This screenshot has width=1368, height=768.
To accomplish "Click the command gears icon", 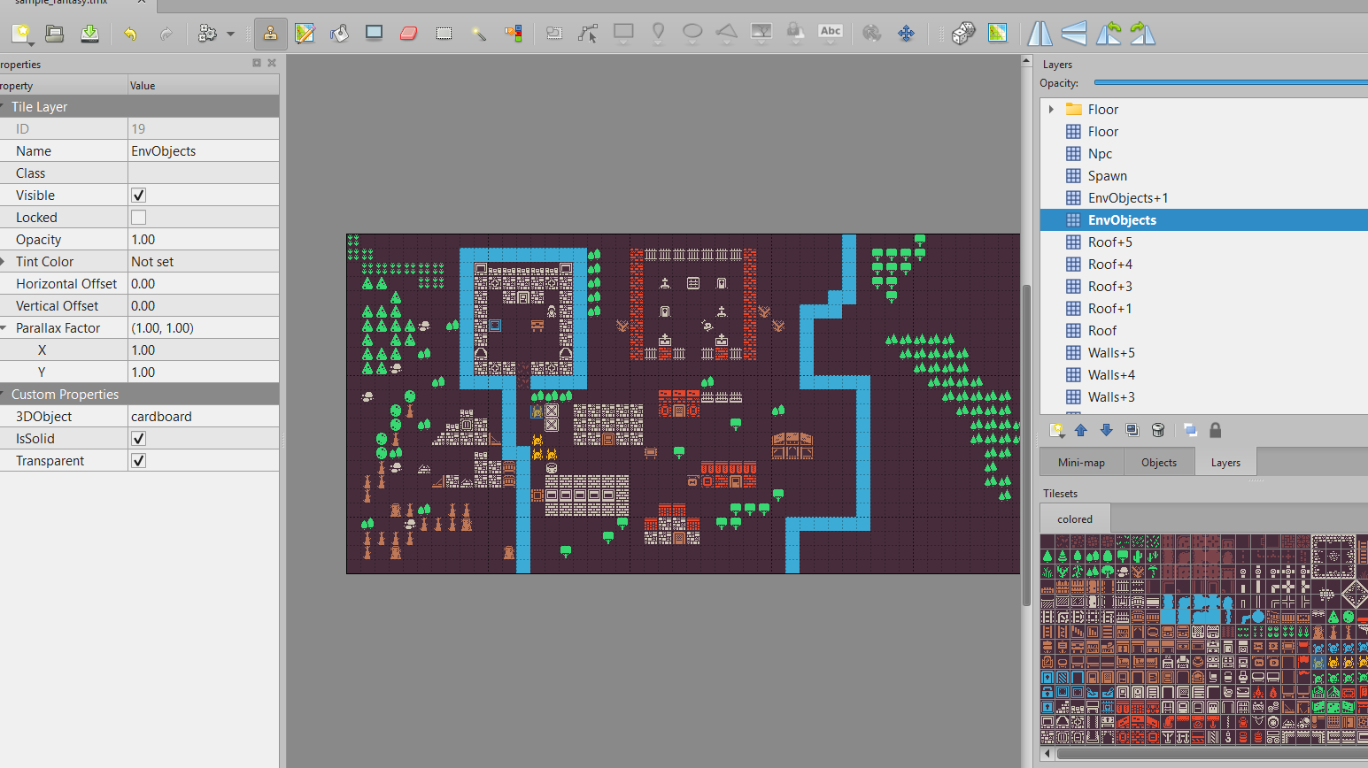I will [x=208, y=34].
